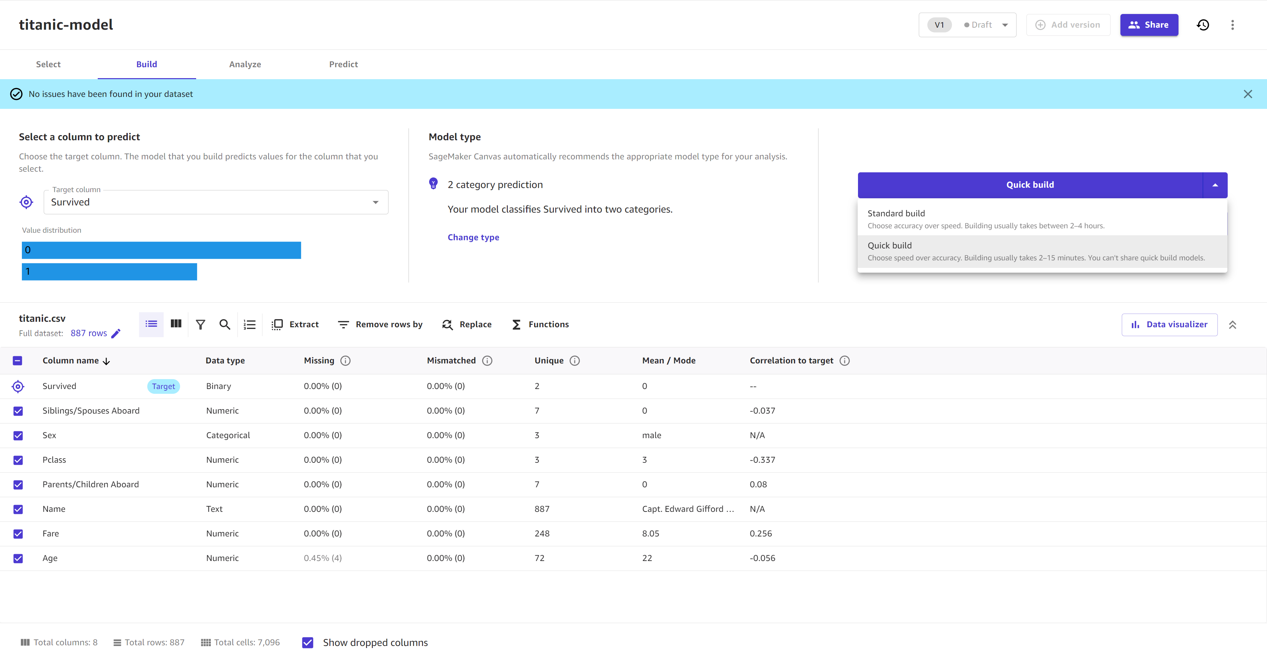Select the Extract tool icon

277,324
